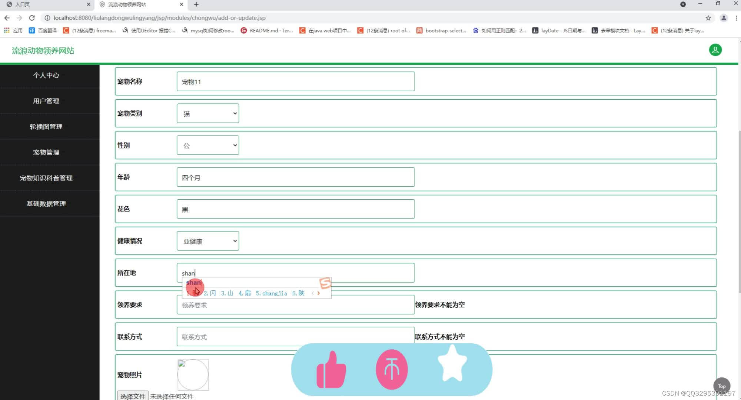Open the Chrome profile icon
741x400 pixels.
coord(723,18)
